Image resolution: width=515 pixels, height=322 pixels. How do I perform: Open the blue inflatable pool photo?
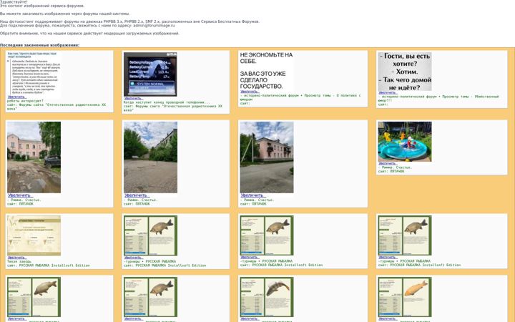[x=405, y=141]
